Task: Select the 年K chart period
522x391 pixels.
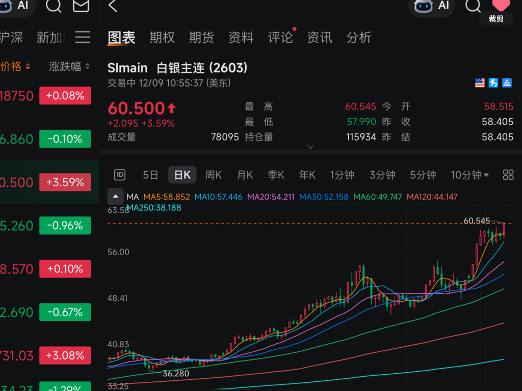Action: pos(307,175)
